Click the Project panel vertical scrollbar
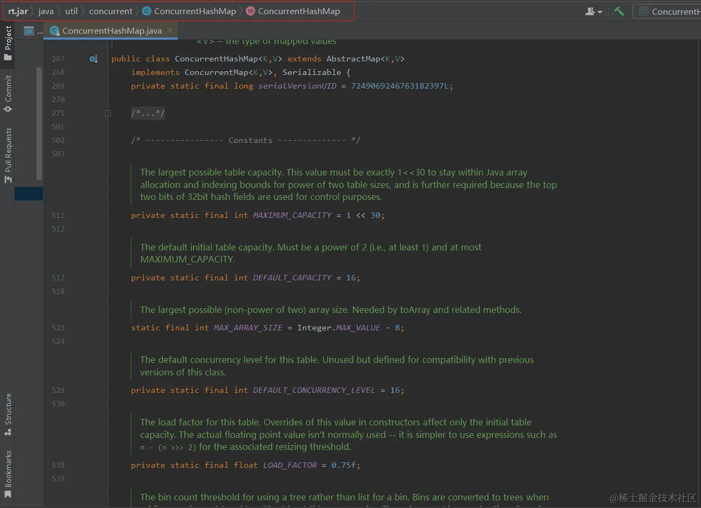Viewport: 701px width, 508px height. [x=39, y=123]
